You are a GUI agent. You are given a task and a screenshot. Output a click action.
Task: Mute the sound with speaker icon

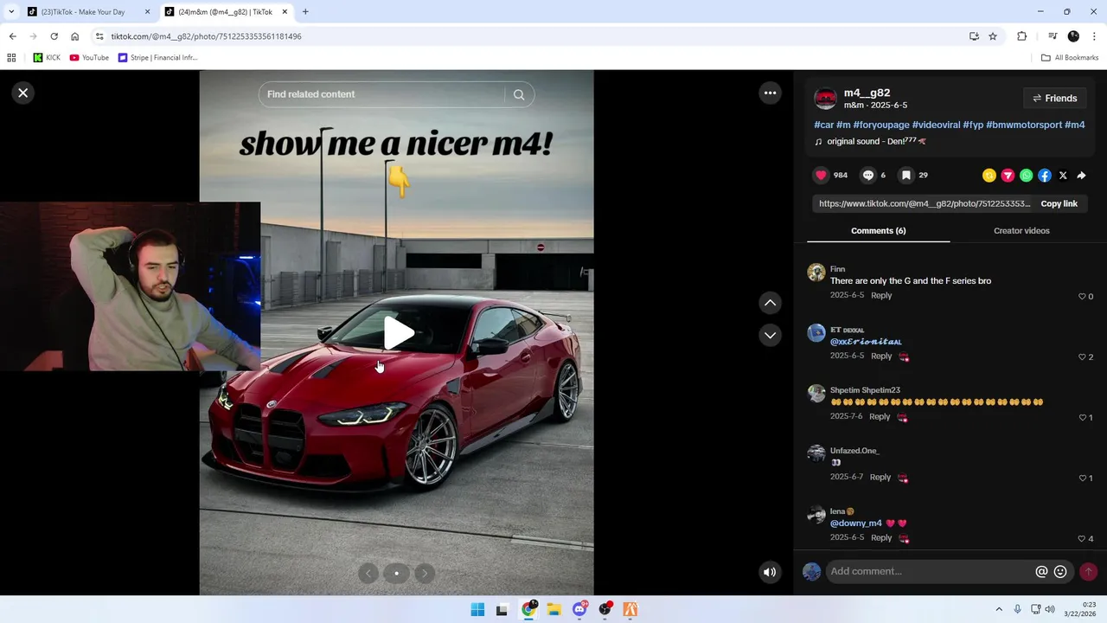coord(770,571)
